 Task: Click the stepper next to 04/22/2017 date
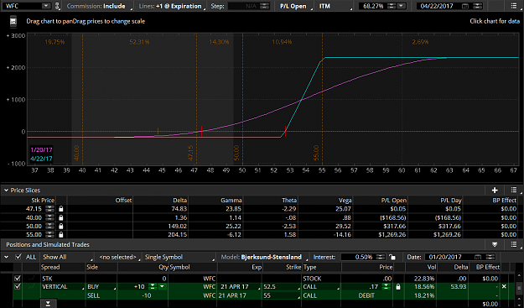pos(478,6)
